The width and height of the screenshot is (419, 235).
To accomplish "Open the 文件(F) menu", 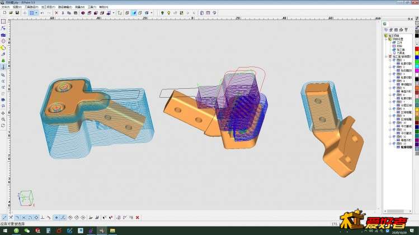I will (6, 7).
